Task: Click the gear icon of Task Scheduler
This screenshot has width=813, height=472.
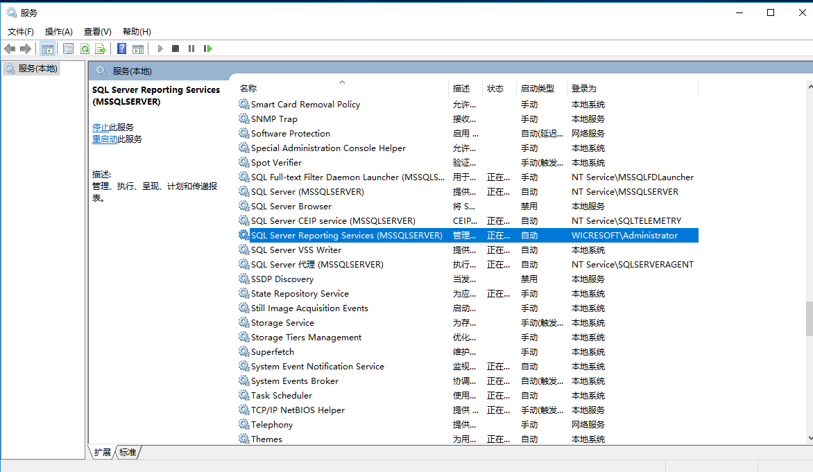Action: [x=243, y=395]
